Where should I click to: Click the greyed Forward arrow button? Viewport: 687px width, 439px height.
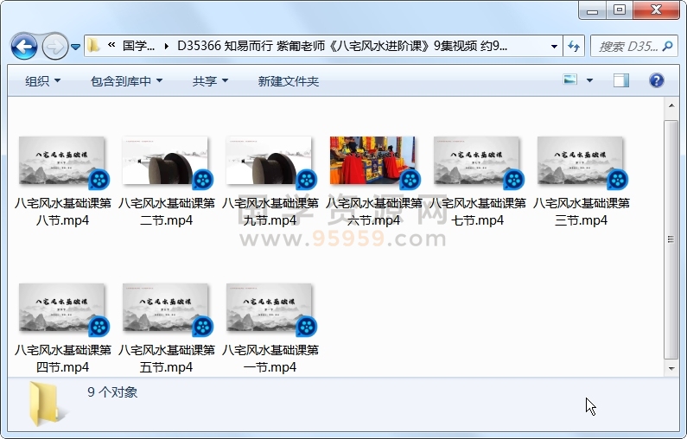click(54, 46)
